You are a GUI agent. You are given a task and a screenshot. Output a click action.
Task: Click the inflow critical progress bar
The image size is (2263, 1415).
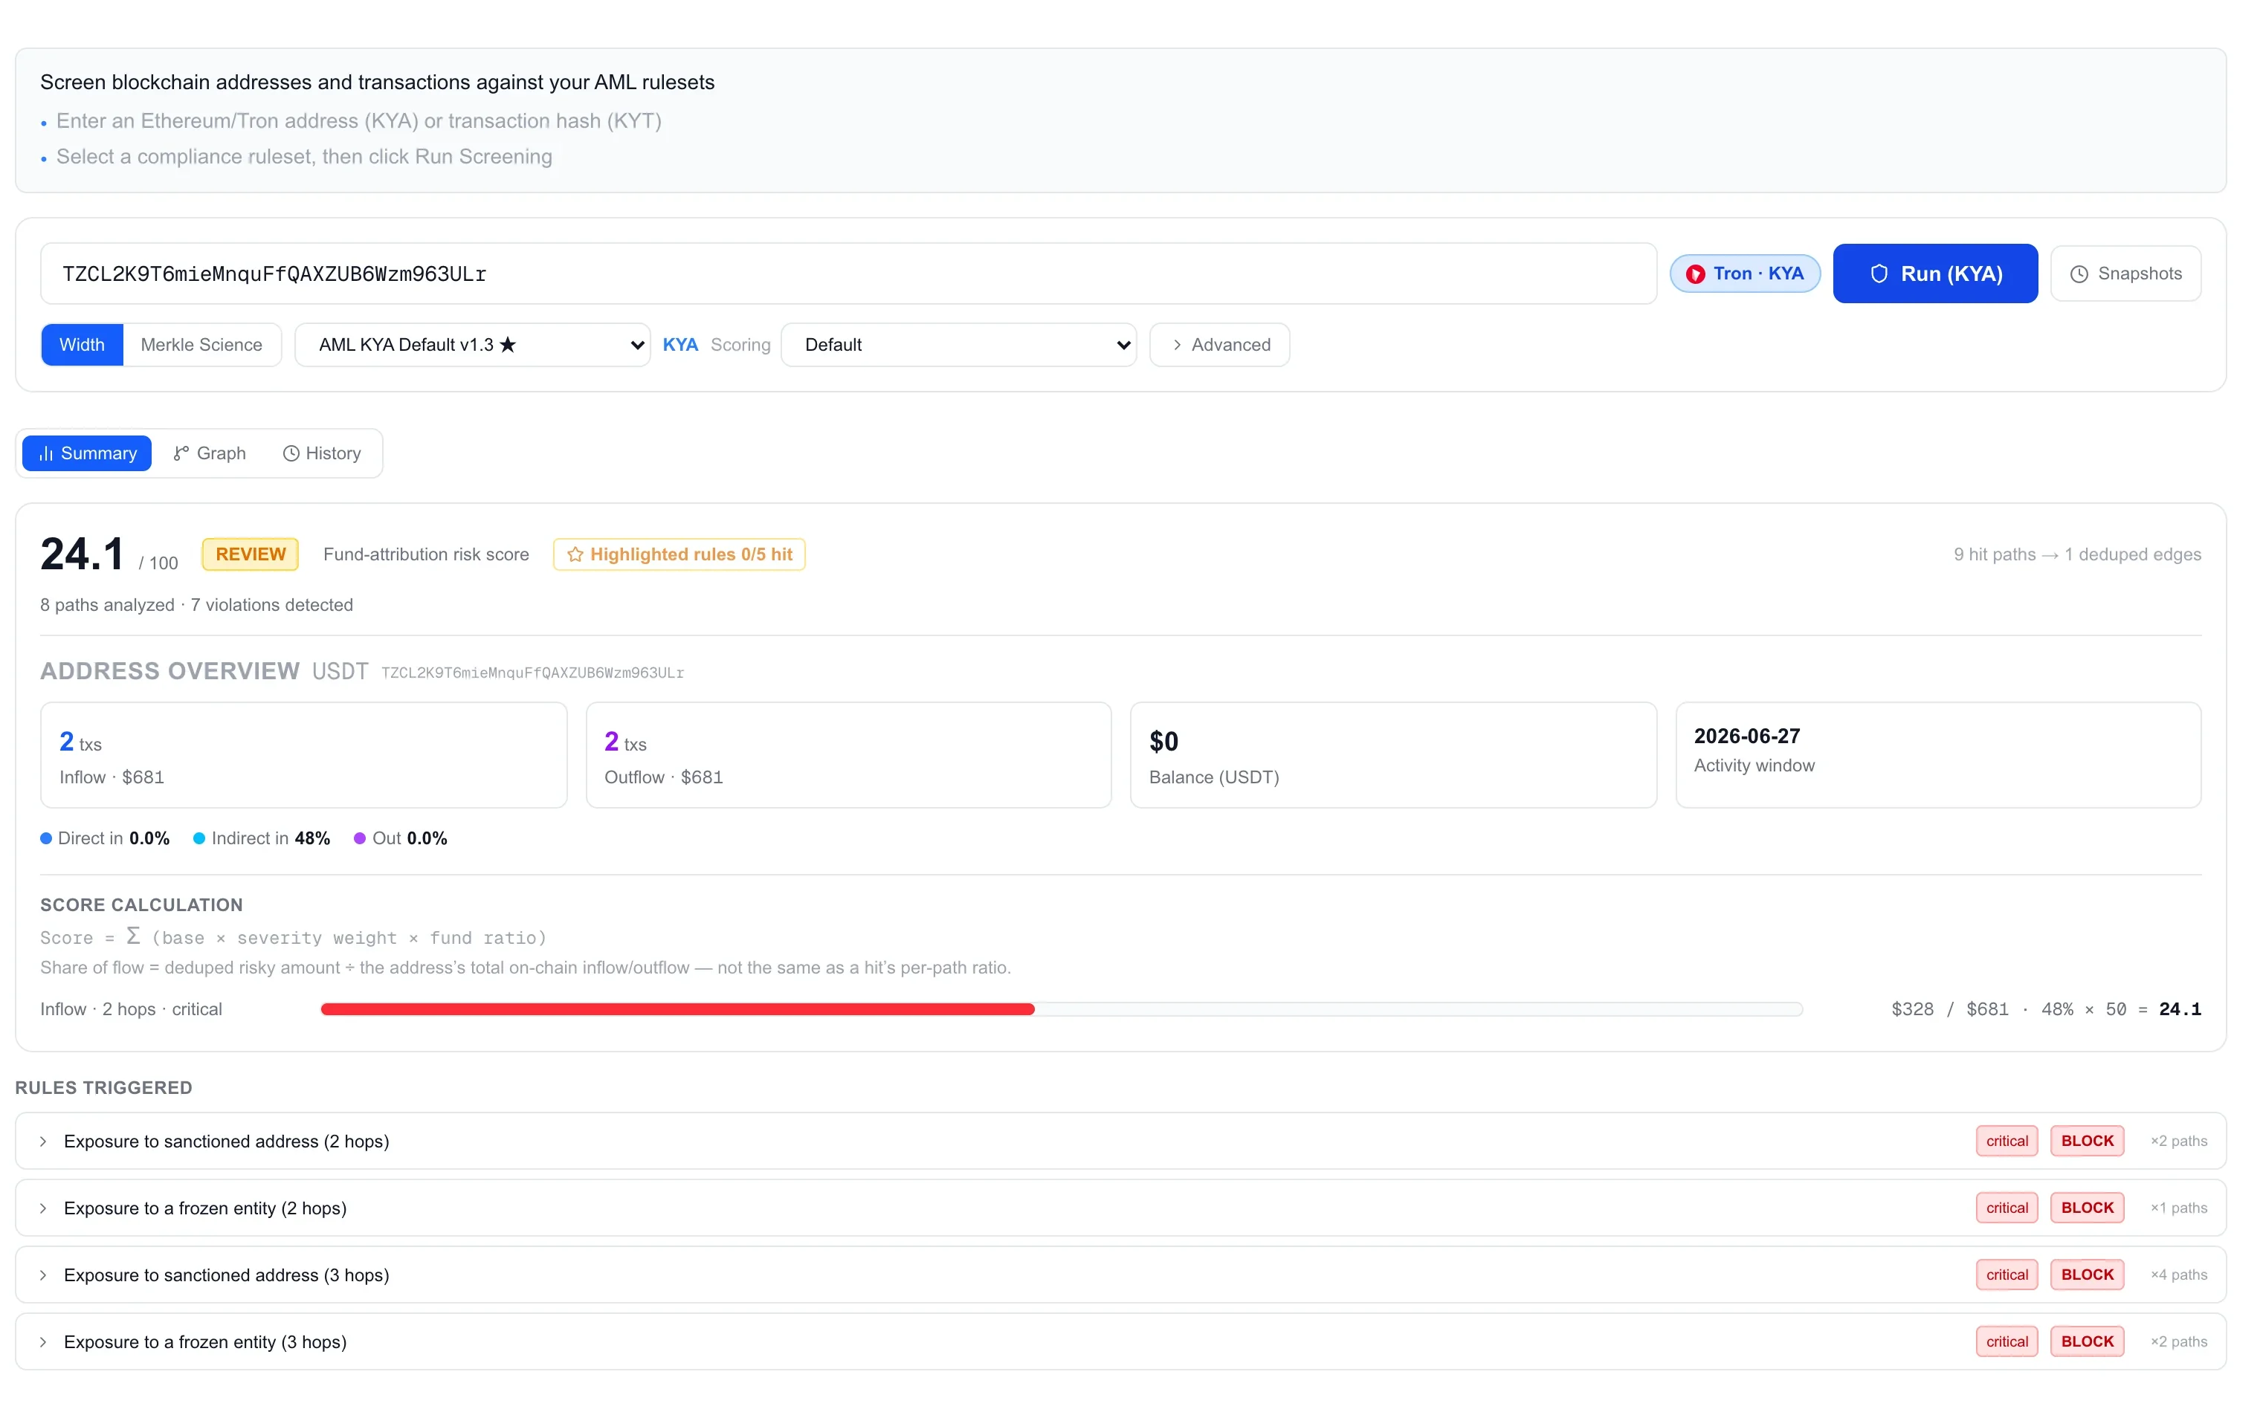tap(1062, 1008)
